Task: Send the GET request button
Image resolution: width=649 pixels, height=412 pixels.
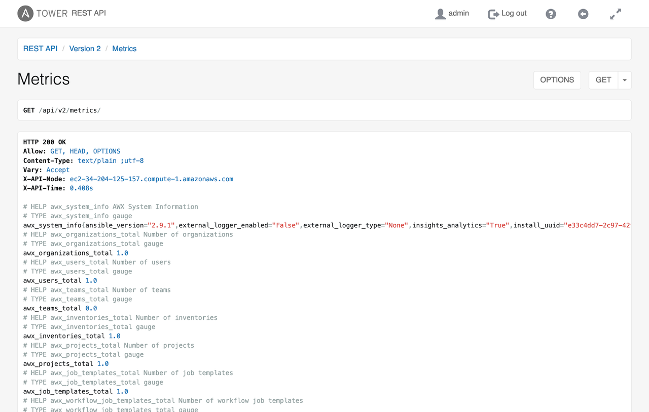Action: 603,80
